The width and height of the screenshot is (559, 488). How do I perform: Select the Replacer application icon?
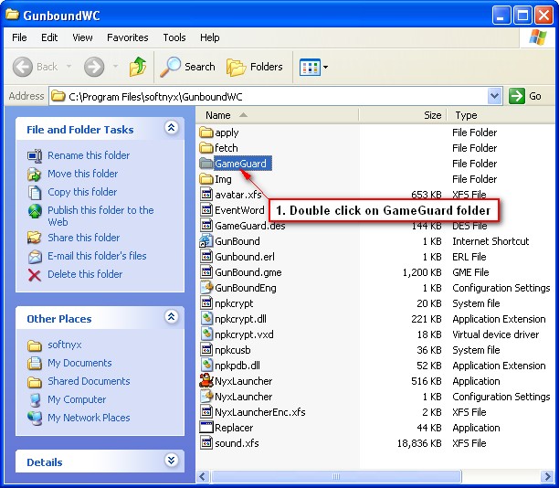pyautogui.click(x=206, y=428)
